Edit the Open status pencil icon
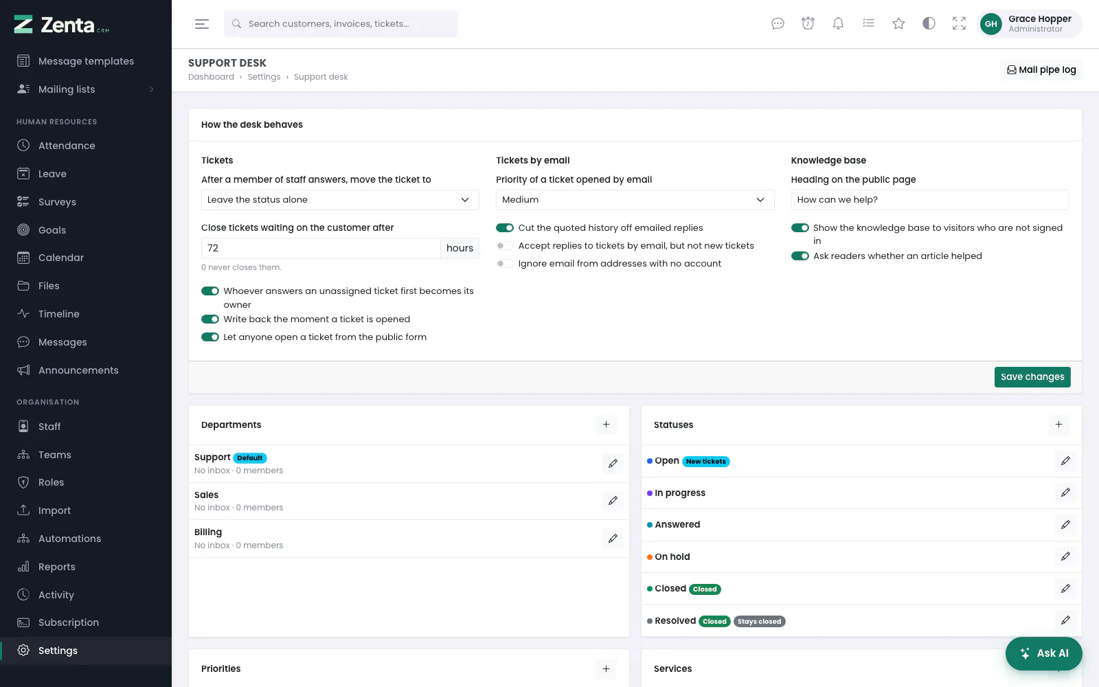This screenshot has width=1099, height=687. (1065, 461)
